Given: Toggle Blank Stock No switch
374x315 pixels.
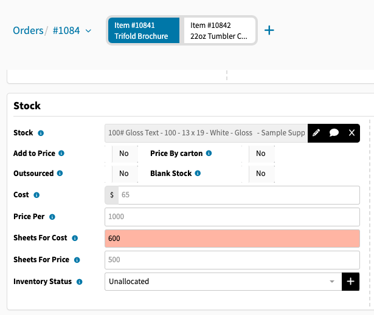Looking at the screenshot, I should (258, 174).
